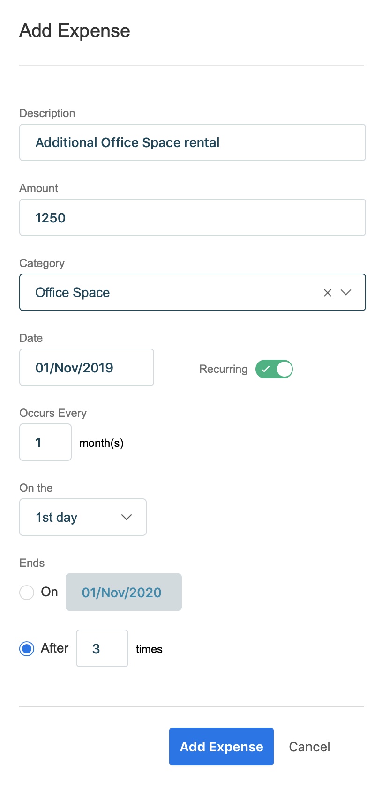Click the Office Space text in Category
The width and height of the screenshot is (382, 786).
tap(73, 293)
